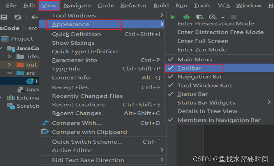Open the Refactor menu
This screenshot has height=166, width=274.
pos(134,5)
